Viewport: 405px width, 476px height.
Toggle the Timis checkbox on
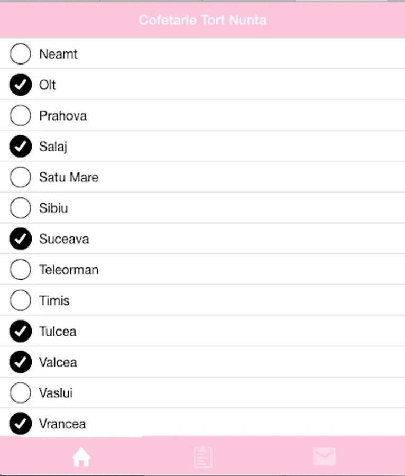point(21,300)
